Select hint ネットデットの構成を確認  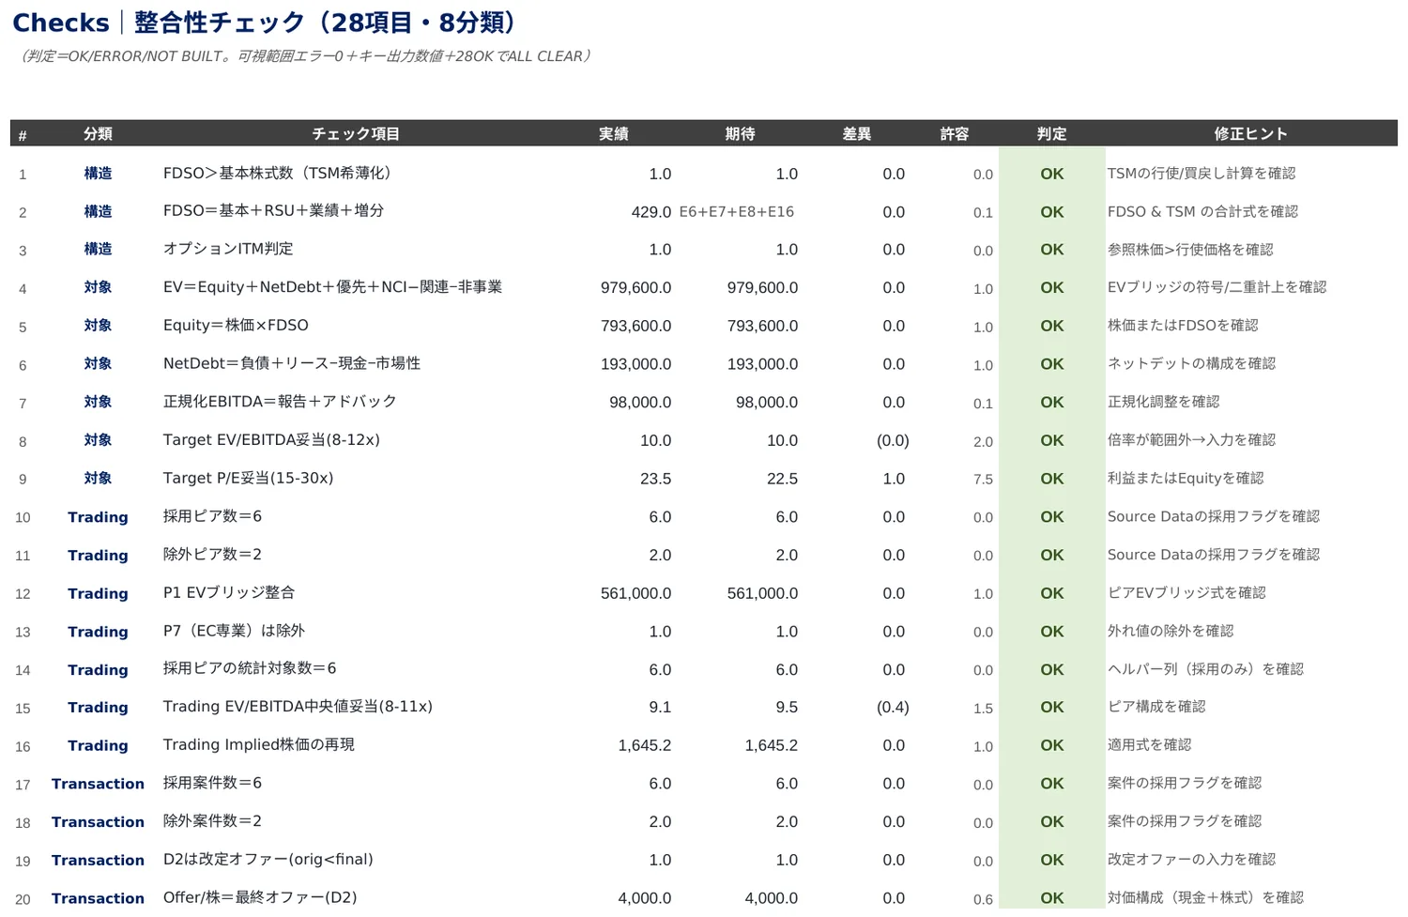pos(1191,364)
